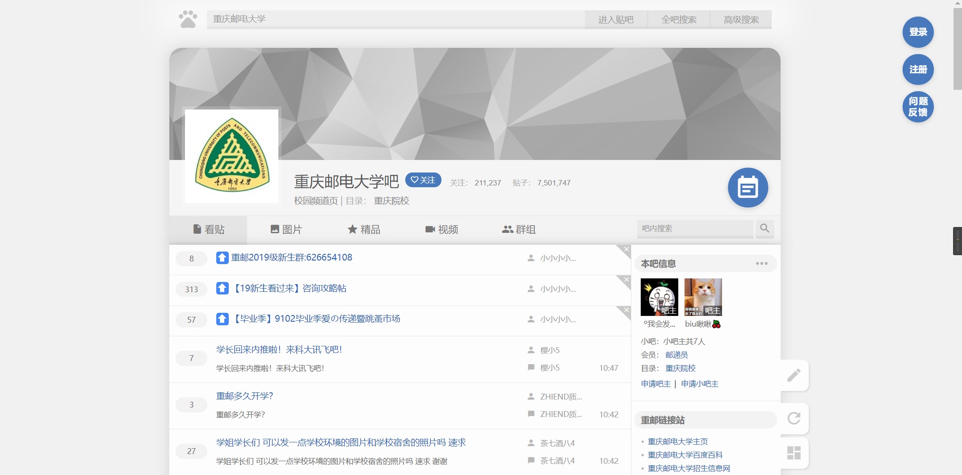Viewport: 962px width, 475px height.
Task: Click the pencil edit icon on sidebar
Action: coord(794,375)
